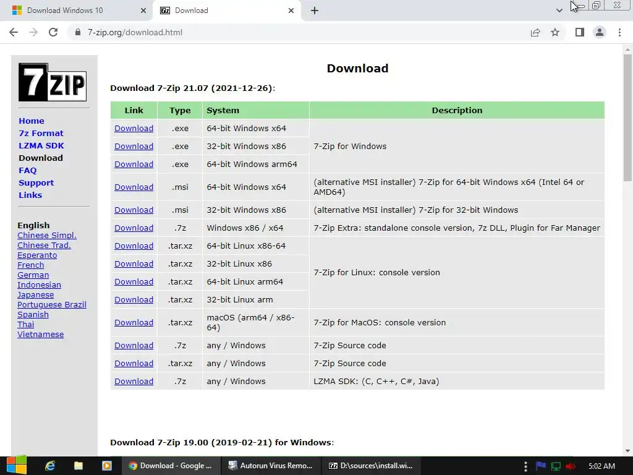This screenshot has height=475, width=633.
Task: Switch language to Portuguese Brazil
Action: (x=52, y=304)
